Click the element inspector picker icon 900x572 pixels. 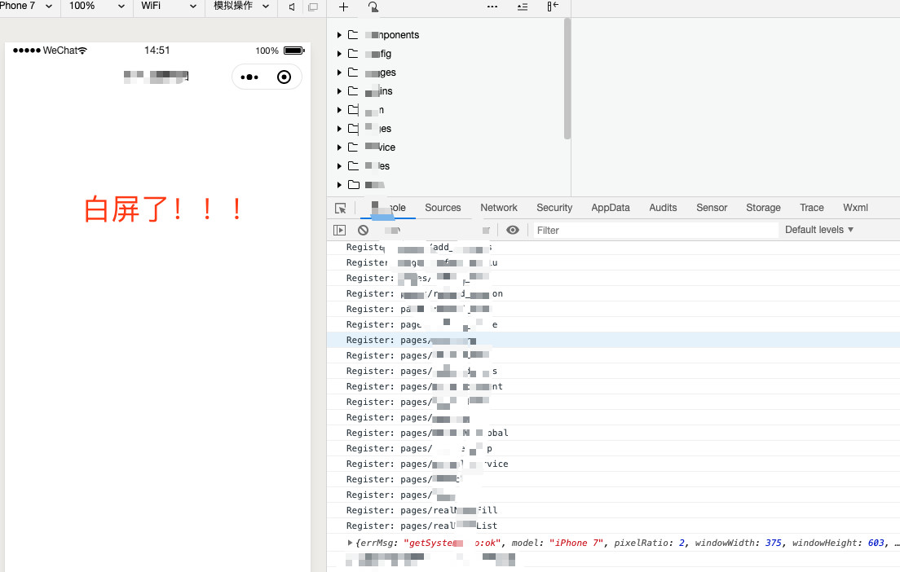tap(341, 209)
